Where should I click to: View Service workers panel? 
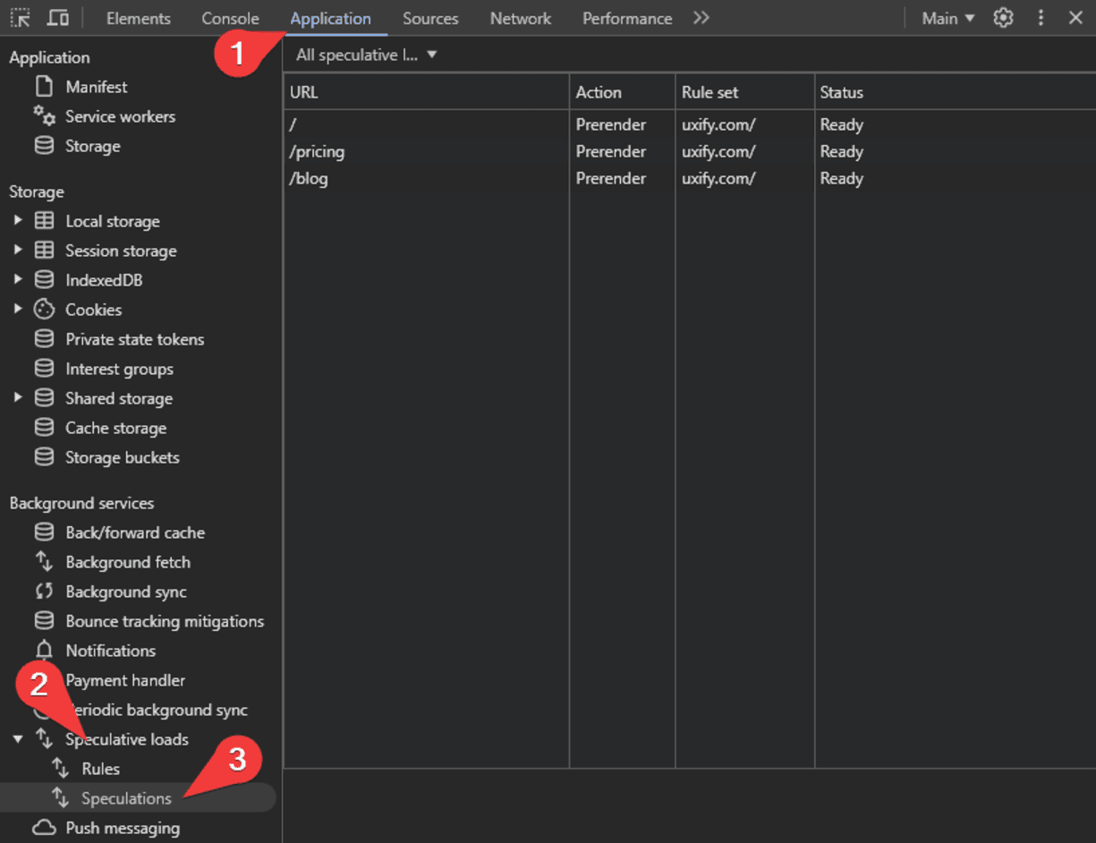coord(120,116)
